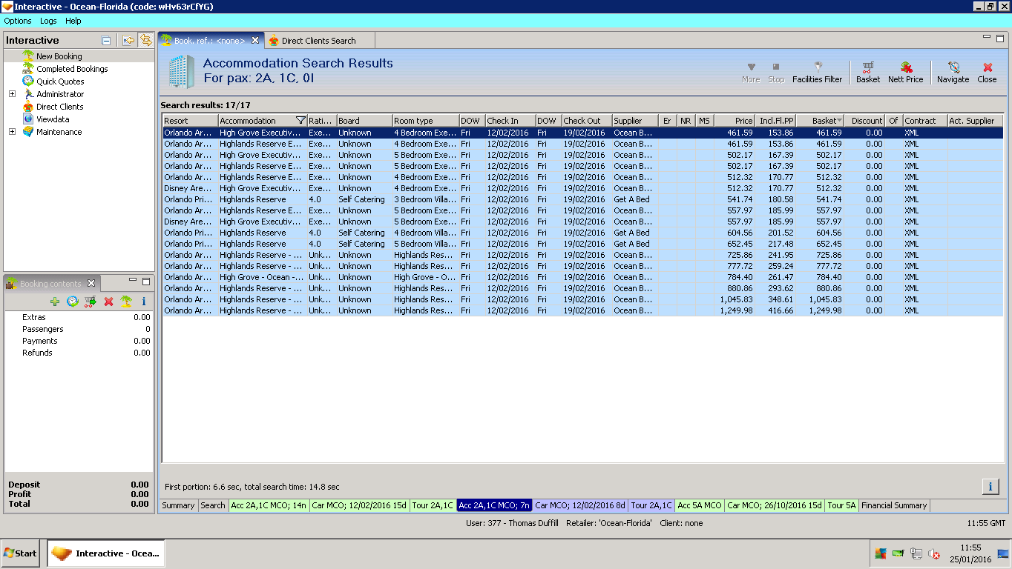Click the cart with green arrow icon

[91, 302]
